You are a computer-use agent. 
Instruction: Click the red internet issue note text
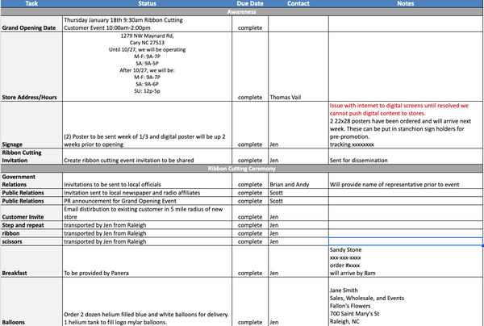coord(403,110)
